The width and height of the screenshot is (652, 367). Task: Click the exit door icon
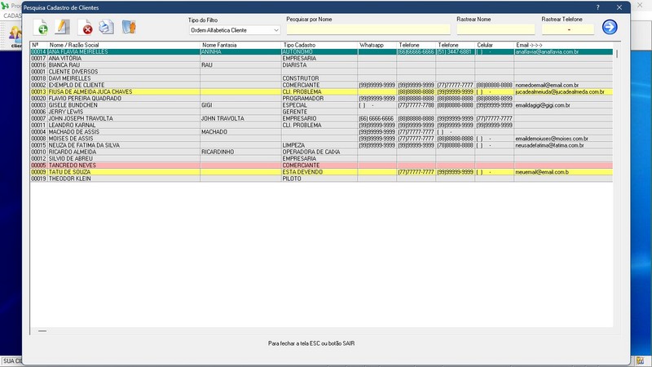[x=129, y=27]
